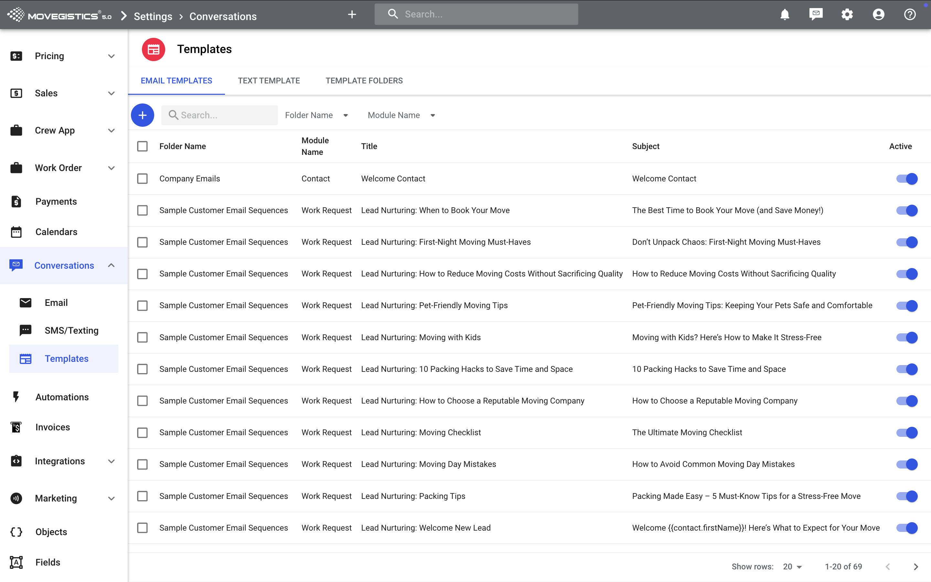Switch to the Template Folders tab
Viewport: 931px width, 582px height.
pos(364,81)
